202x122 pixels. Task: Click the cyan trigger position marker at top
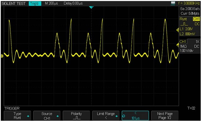(x=91, y=7)
